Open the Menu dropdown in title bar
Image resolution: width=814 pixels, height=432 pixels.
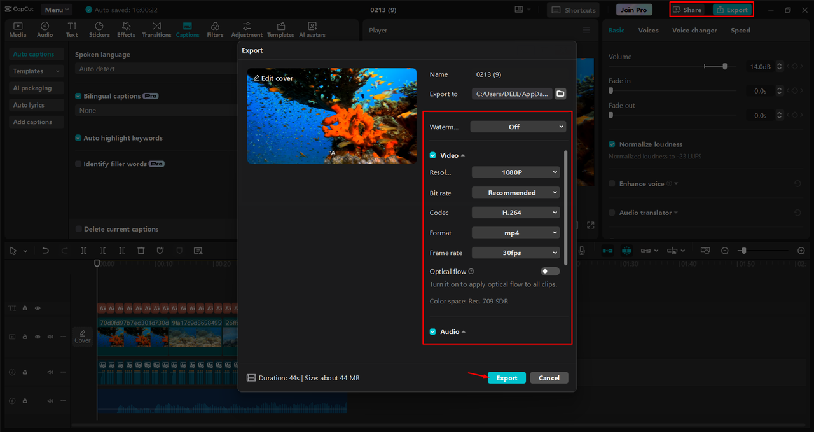(x=57, y=10)
